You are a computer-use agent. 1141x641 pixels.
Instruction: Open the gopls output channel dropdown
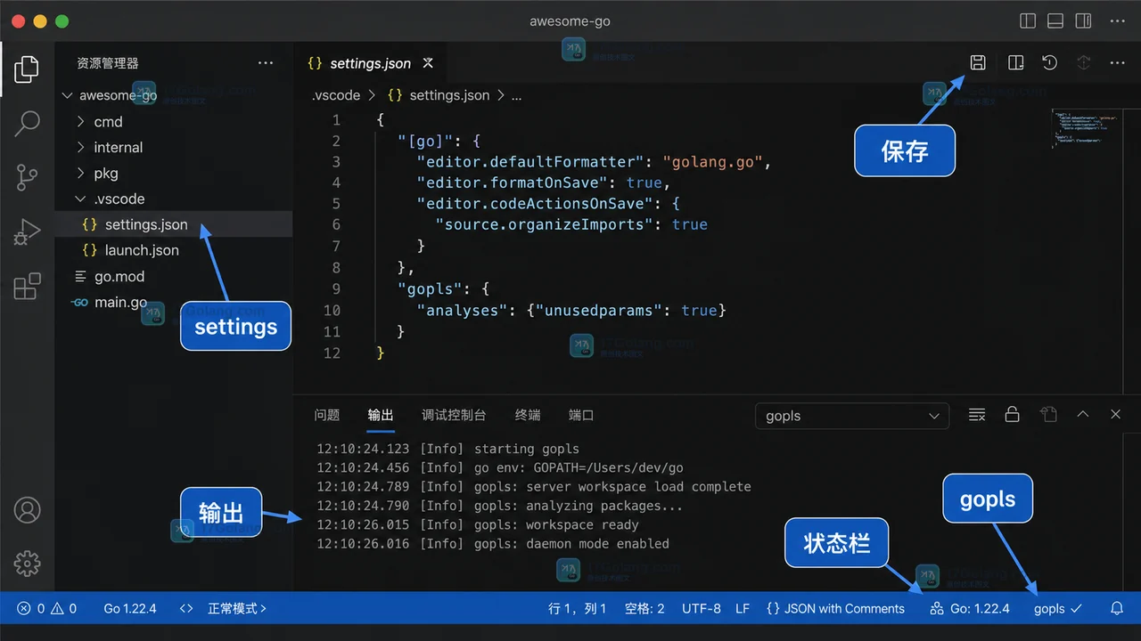click(852, 416)
